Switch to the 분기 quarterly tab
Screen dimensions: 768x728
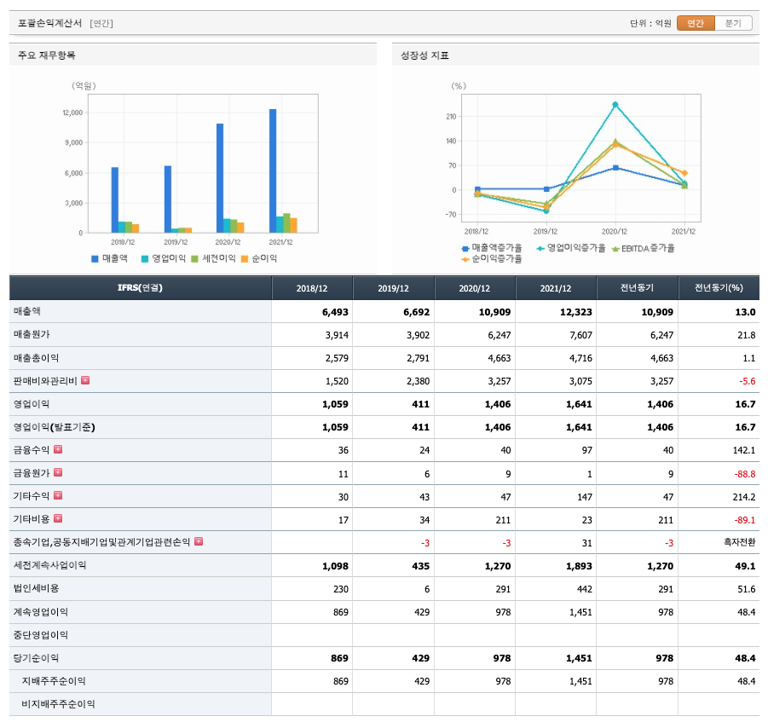(x=733, y=23)
